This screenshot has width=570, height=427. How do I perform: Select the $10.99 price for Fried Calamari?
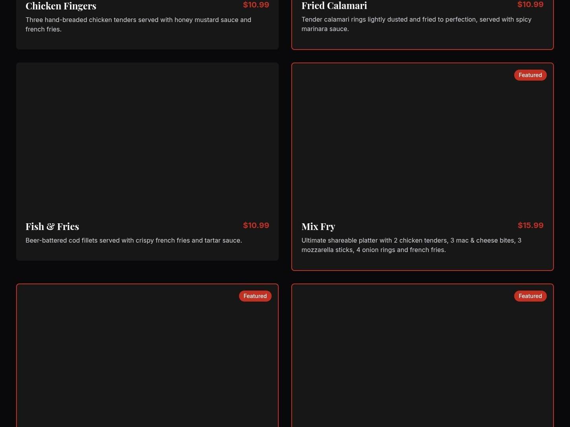coord(530,5)
